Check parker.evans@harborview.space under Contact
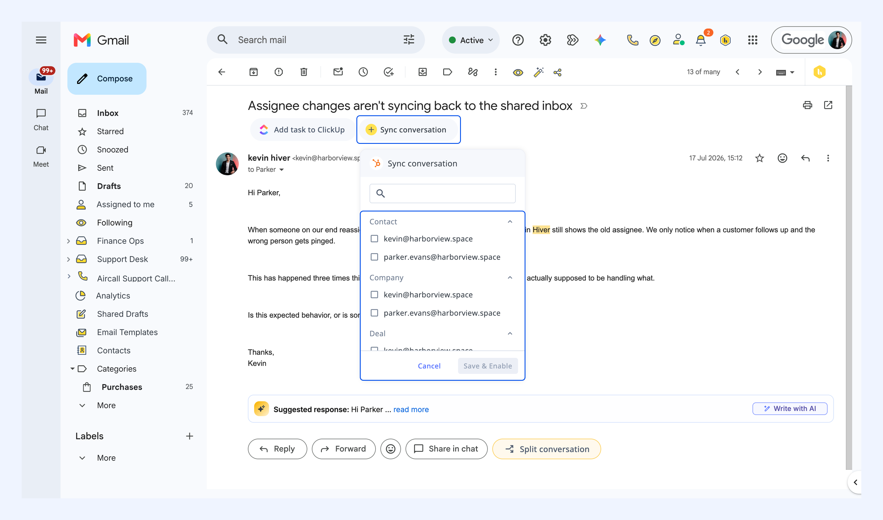The height and width of the screenshot is (520, 883). coord(374,257)
